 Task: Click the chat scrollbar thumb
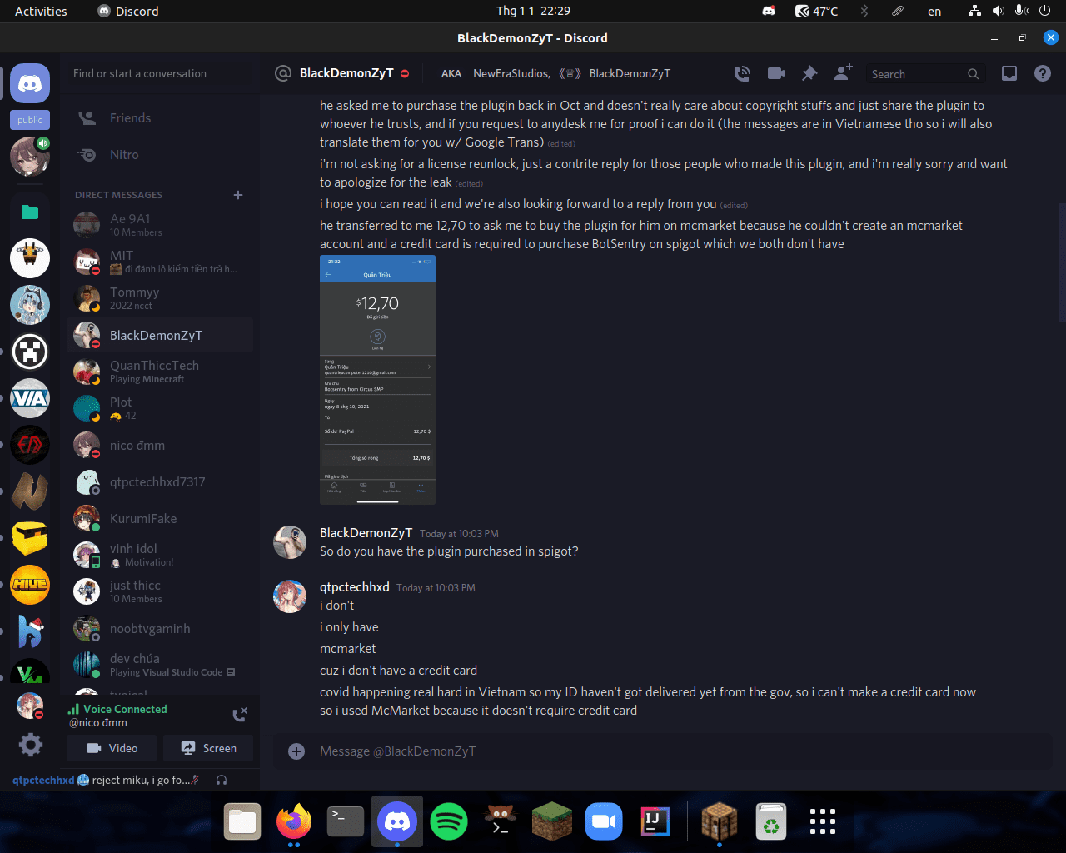(1062, 262)
